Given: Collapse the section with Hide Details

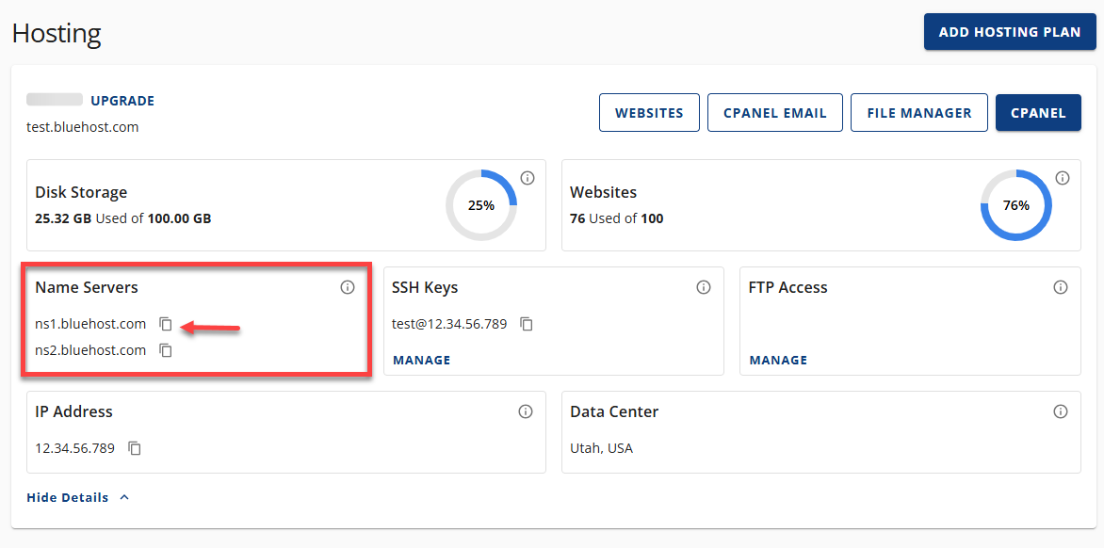Looking at the screenshot, I should click(x=77, y=497).
